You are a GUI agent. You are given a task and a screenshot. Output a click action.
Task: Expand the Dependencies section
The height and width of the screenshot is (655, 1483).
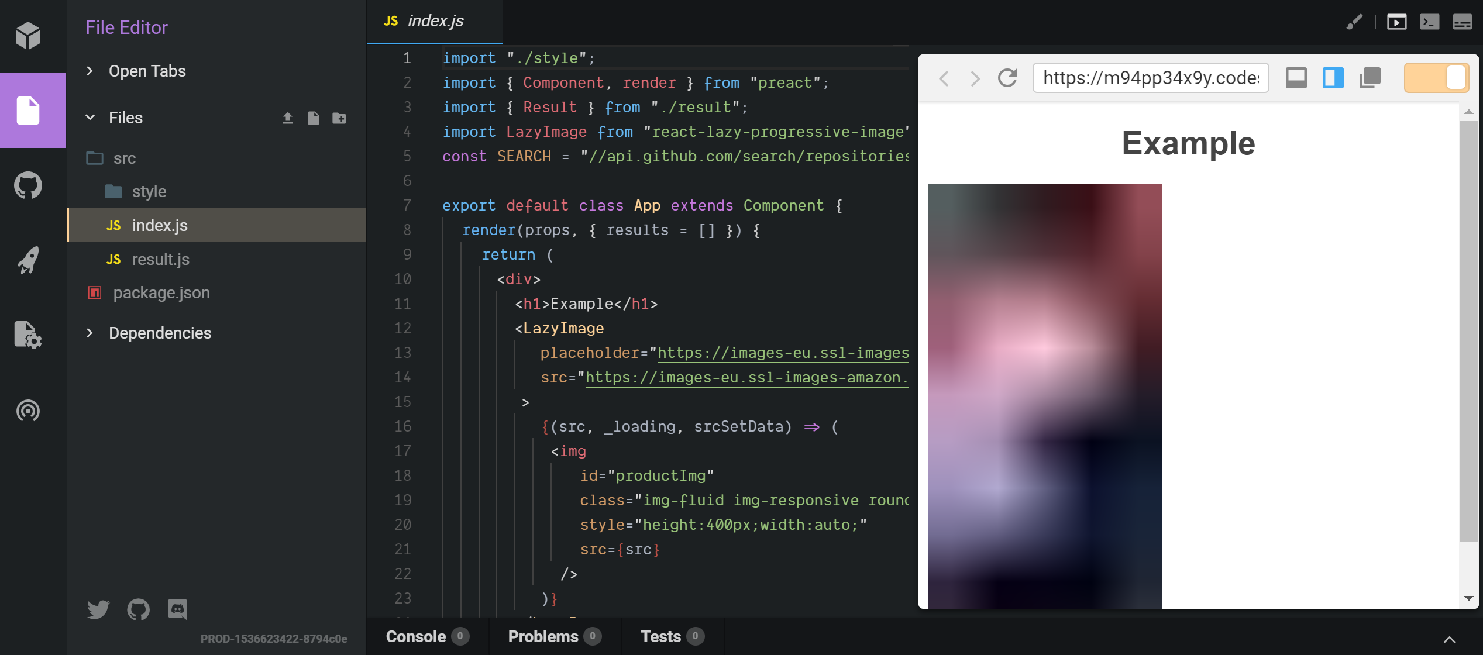(x=89, y=333)
